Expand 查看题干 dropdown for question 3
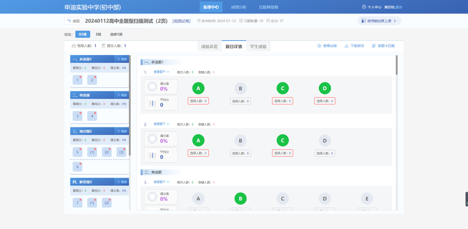 pos(161,182)
